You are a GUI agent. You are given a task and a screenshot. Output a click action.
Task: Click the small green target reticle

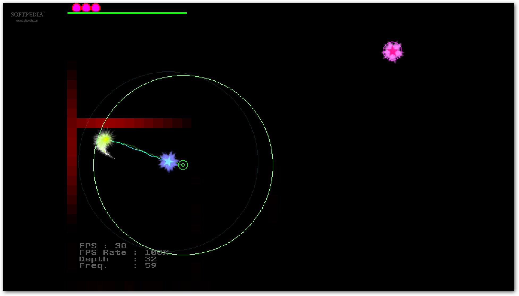(183, 165)
